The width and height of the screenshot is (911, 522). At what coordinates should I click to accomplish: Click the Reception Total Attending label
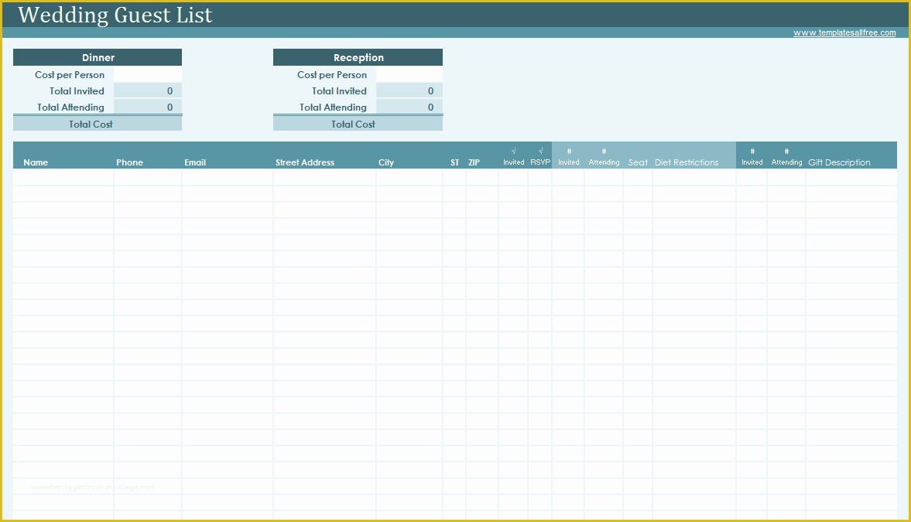[333, 107]
